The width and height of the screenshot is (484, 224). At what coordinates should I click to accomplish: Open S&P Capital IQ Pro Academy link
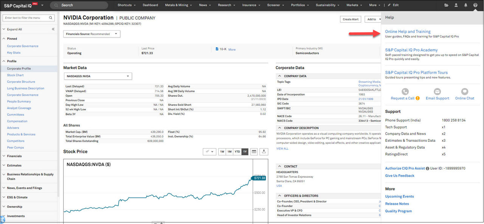411,50
